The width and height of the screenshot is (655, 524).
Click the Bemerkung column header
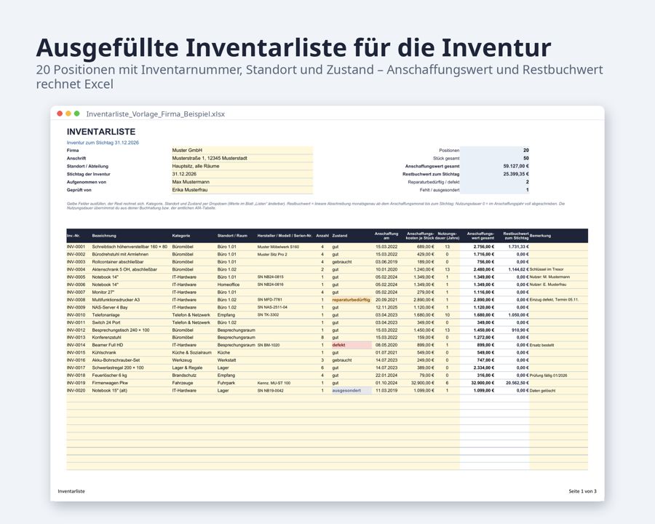tap(540, 236)
